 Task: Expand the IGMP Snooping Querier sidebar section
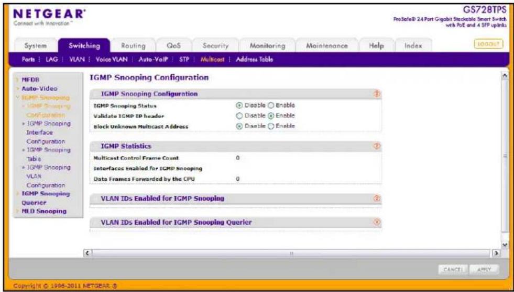[46, 198]
